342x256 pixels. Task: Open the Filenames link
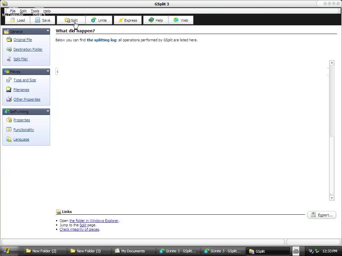[x=21, y=90]
